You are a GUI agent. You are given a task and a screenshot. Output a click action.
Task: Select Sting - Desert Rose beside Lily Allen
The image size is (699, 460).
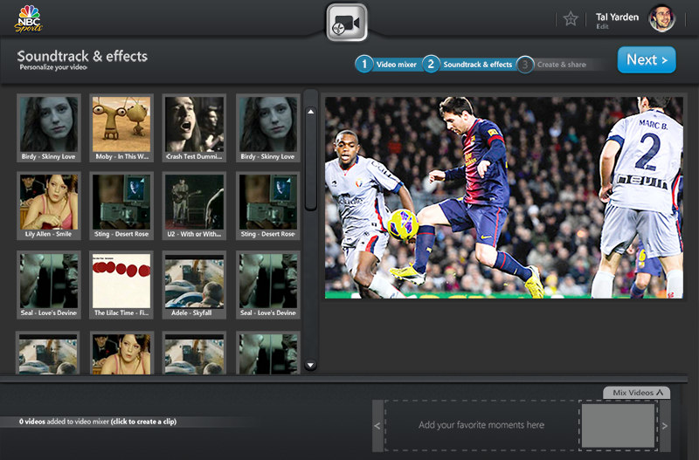click(x=121, y=206)
